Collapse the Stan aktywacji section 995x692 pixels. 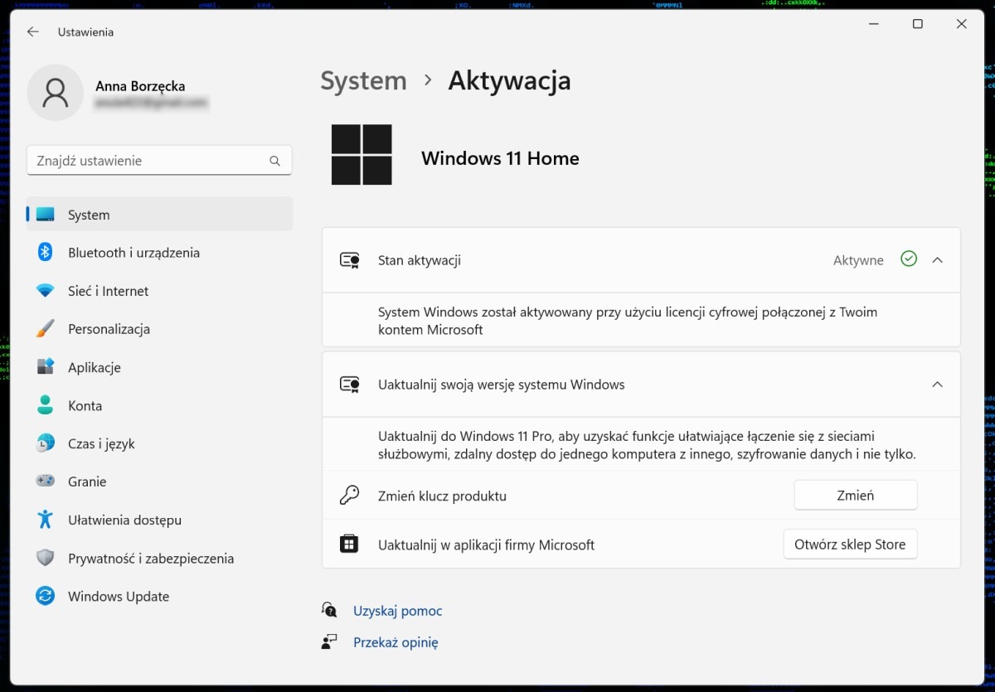pos(937,260)
